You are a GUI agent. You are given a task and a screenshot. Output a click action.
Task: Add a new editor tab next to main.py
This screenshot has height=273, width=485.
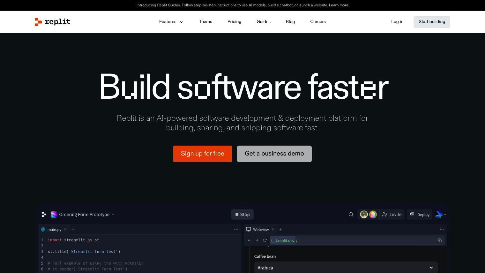tap(73, 229)
